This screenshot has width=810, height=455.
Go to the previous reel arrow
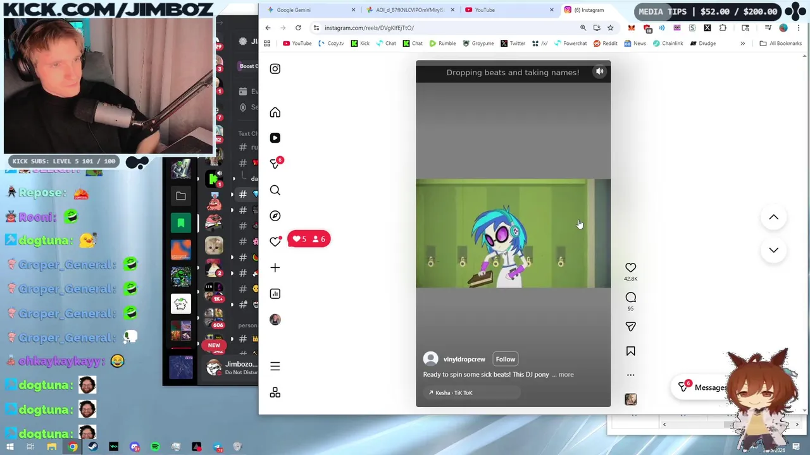tap(773, 217)
